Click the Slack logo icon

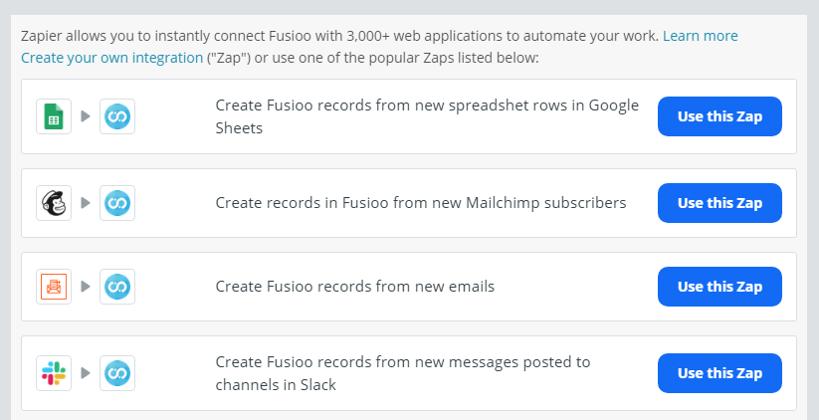point(54,373)
